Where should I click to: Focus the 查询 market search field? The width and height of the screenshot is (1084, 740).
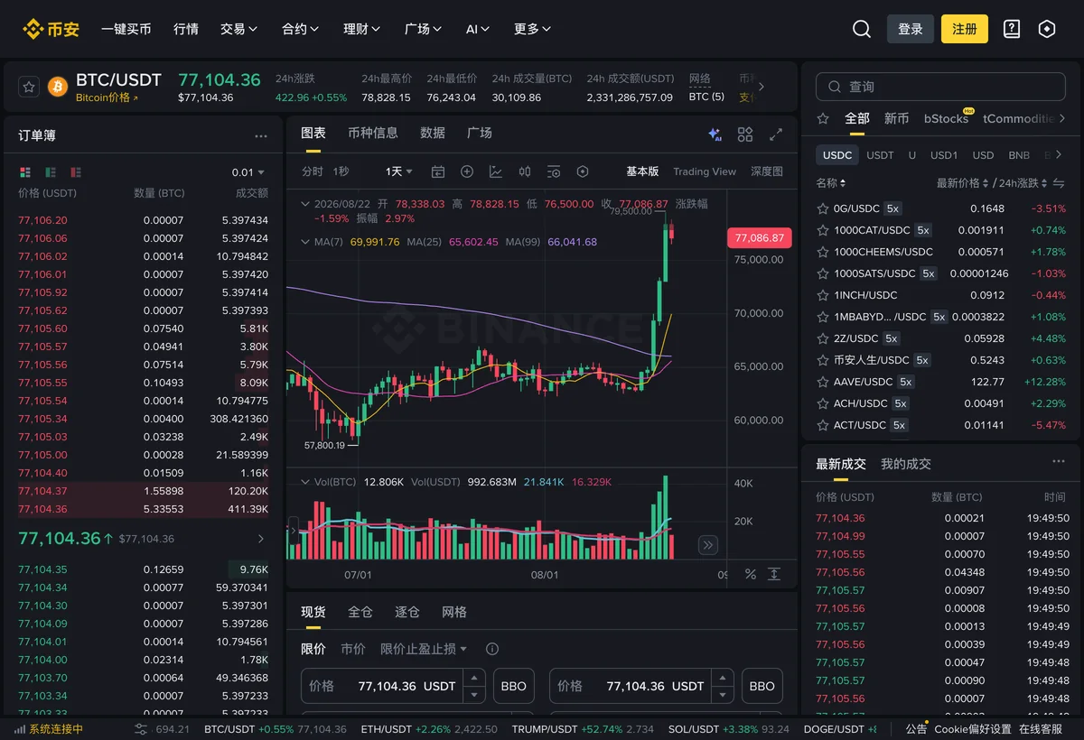coord(939,87)
